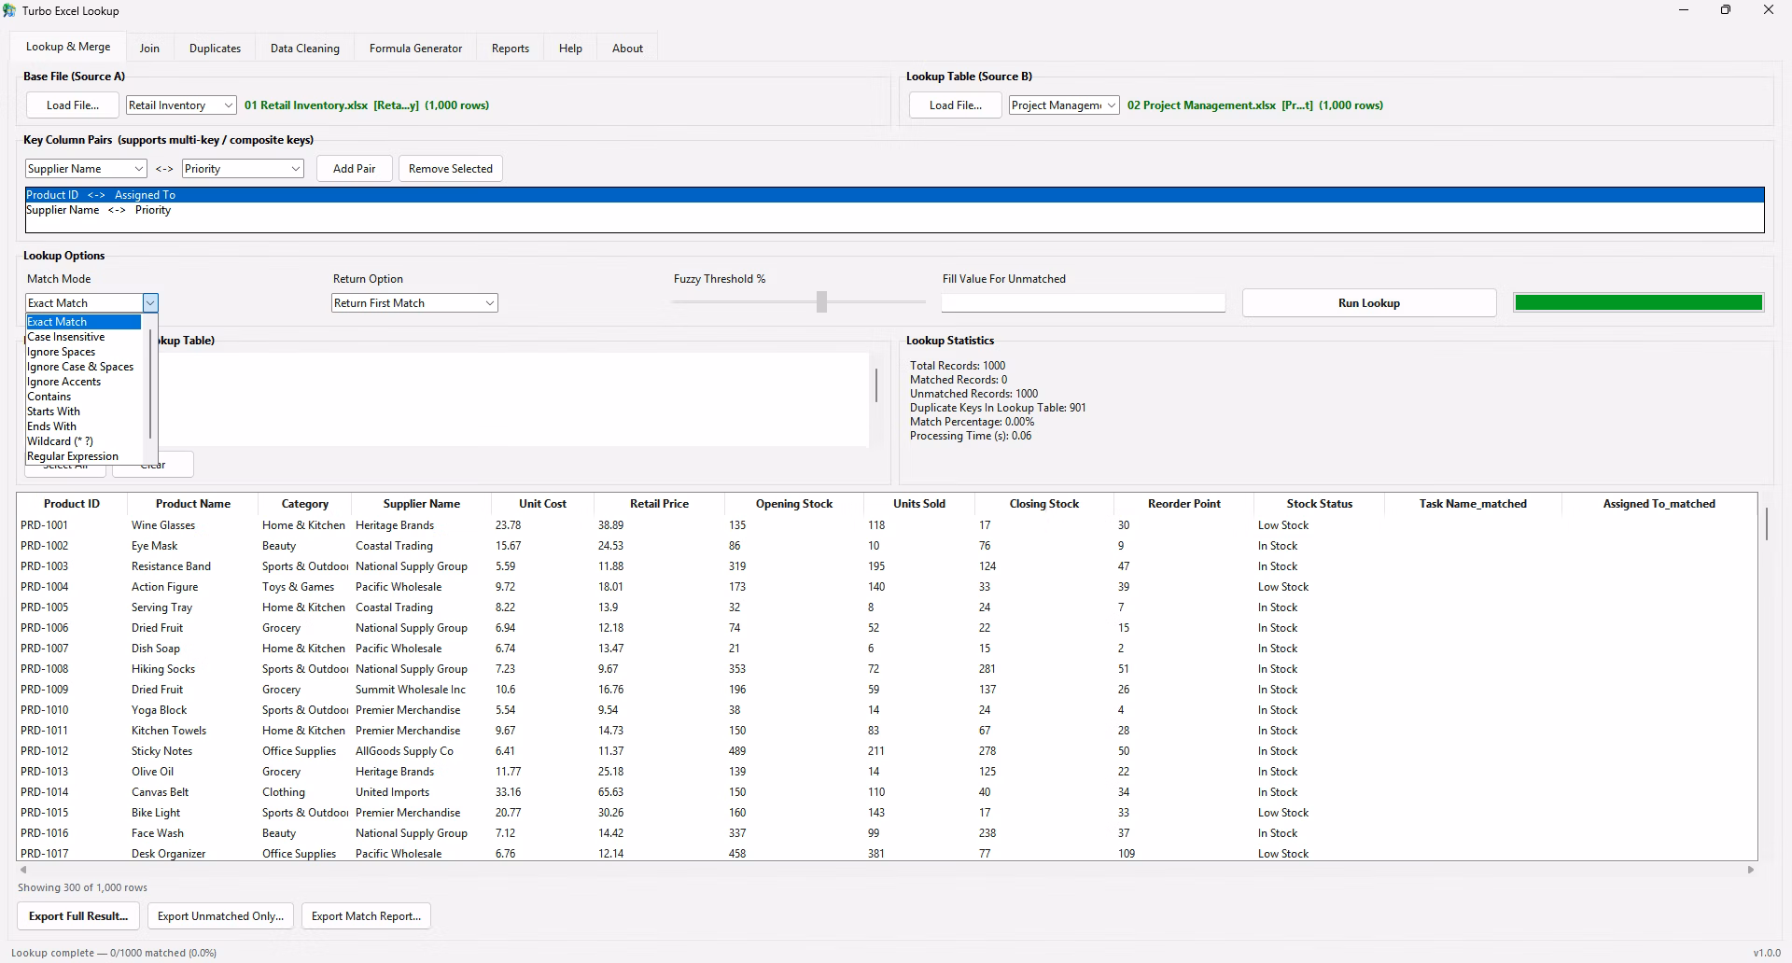
Task: Click the return columns list scrollbar
Action: point(875,384)
